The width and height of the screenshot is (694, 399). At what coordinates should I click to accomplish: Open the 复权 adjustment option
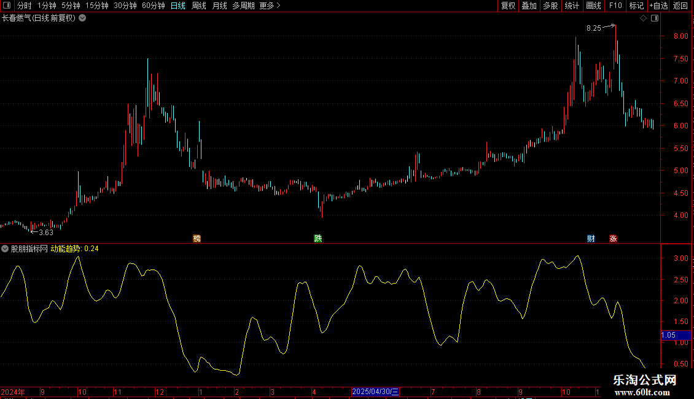pos(508,6)
